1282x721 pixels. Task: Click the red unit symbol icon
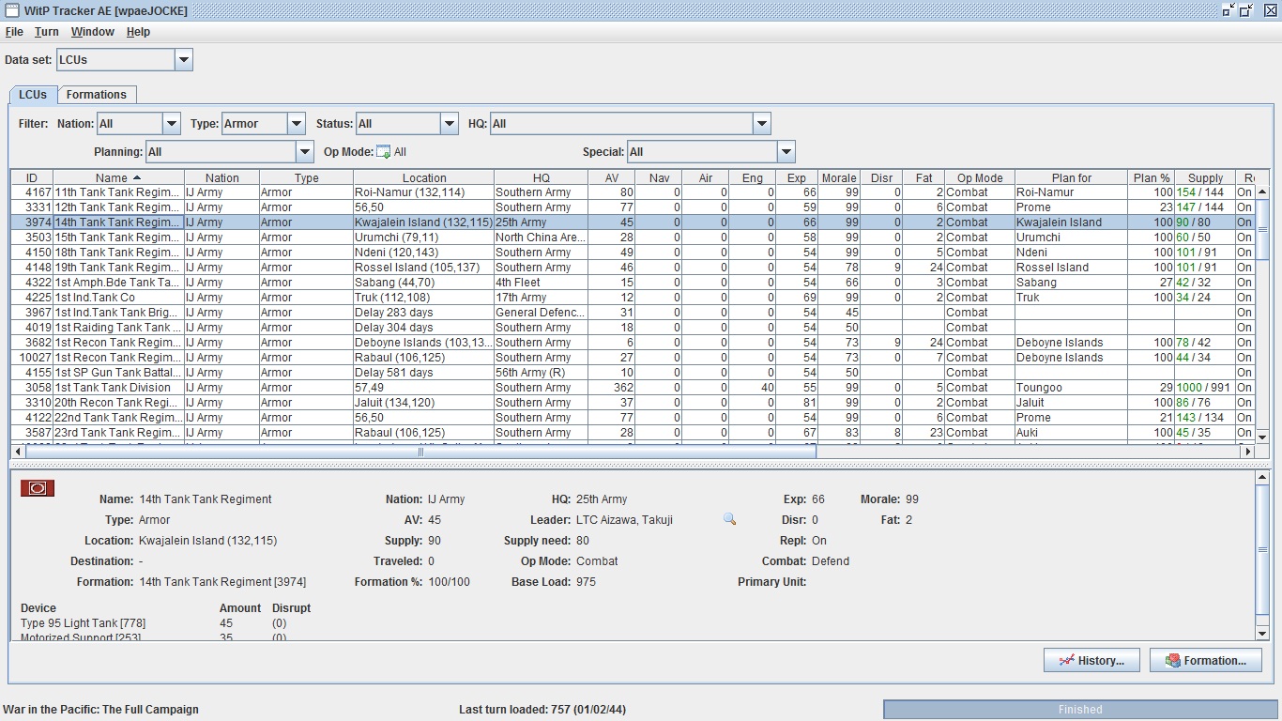38,488
